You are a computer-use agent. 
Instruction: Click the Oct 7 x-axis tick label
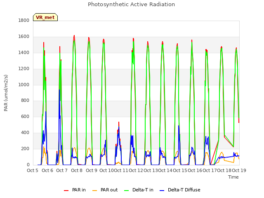(x=62, y=170)
